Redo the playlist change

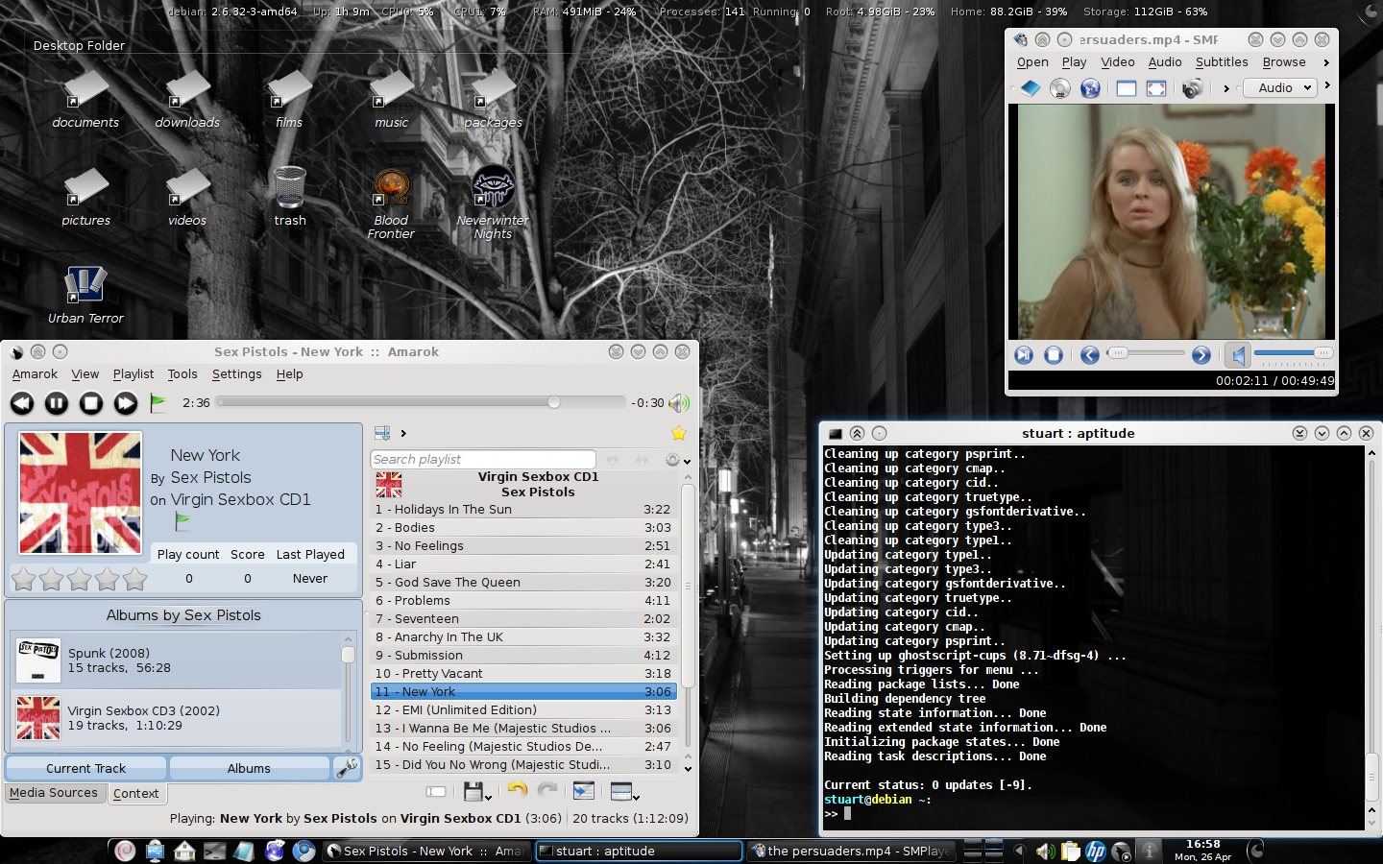[x=547, y=790]
